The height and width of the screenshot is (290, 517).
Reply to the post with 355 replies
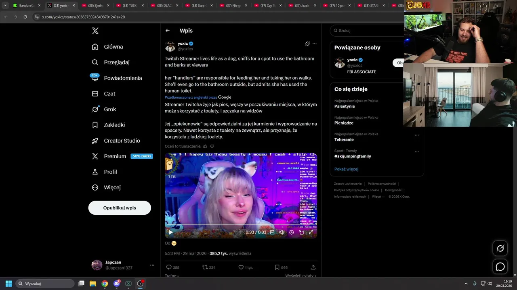pyautogui.click(x=173, y=267)
